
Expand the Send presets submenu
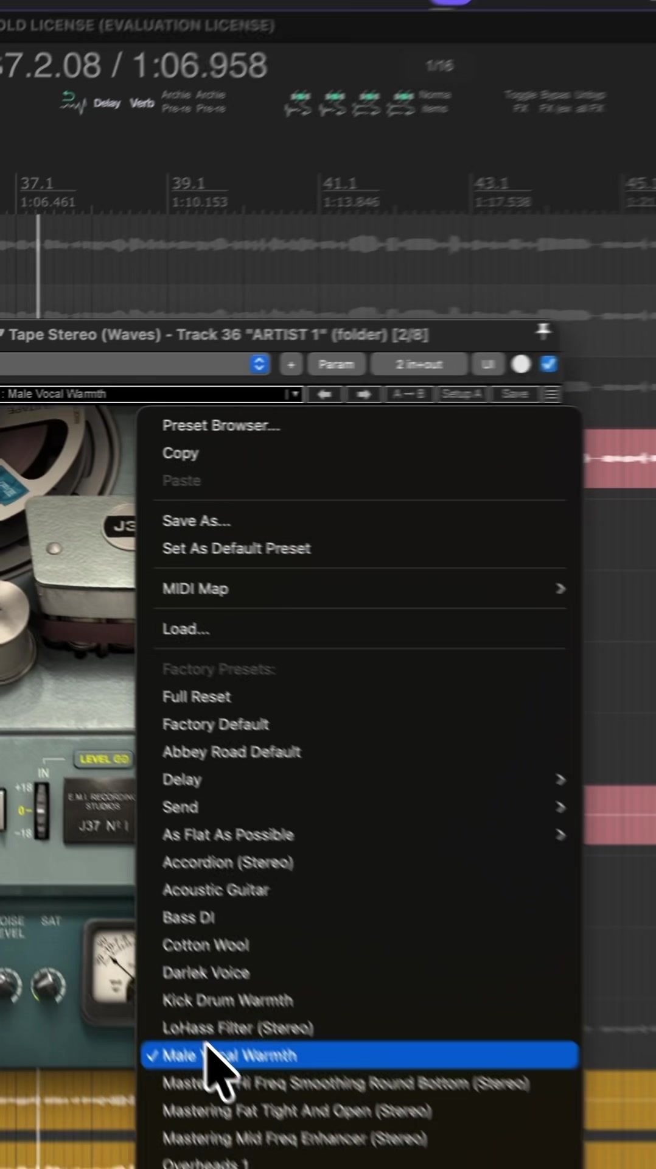pos(359,807)
